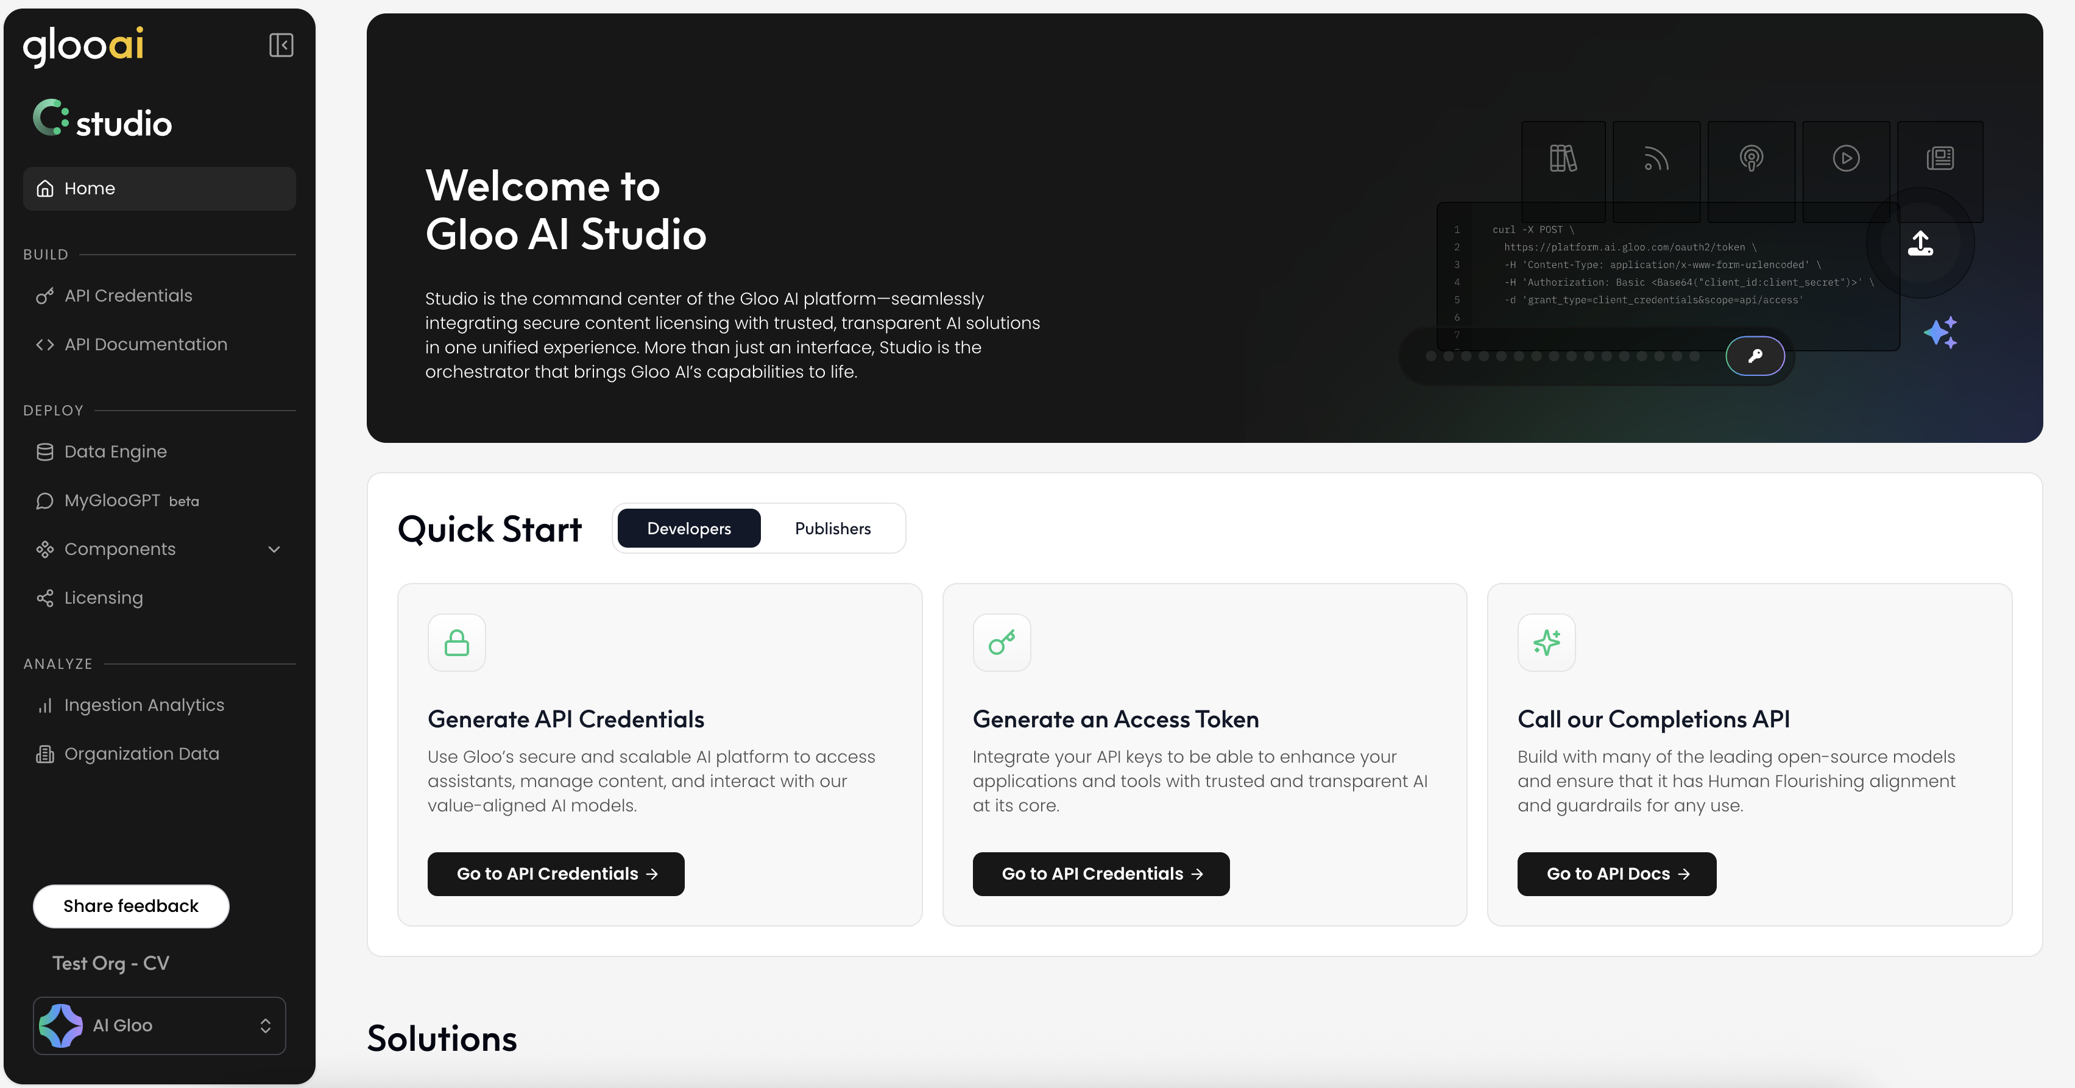Screen dimensions: 2075x1088
Task: Click the Test Org - CV label
Action: tap(111, 963)
